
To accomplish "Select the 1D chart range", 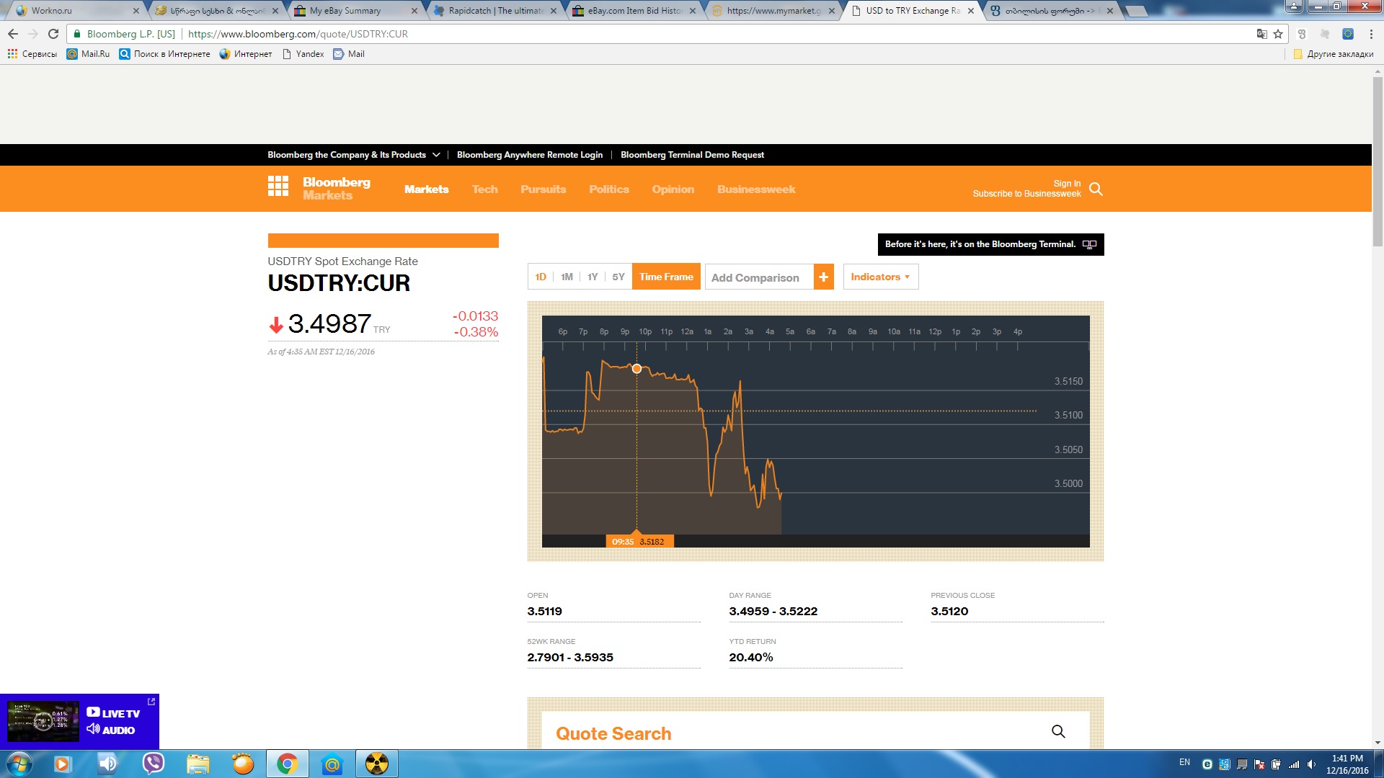I will [541, 277].
